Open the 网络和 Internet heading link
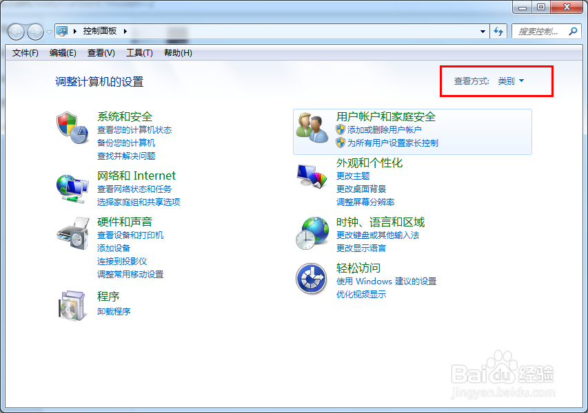This screenshot has height=413, width=588. point(136,176)
